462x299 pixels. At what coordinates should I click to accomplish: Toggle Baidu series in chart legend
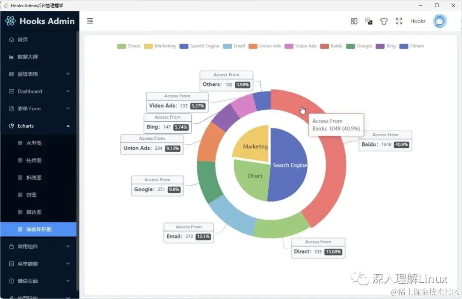(331, 46)
